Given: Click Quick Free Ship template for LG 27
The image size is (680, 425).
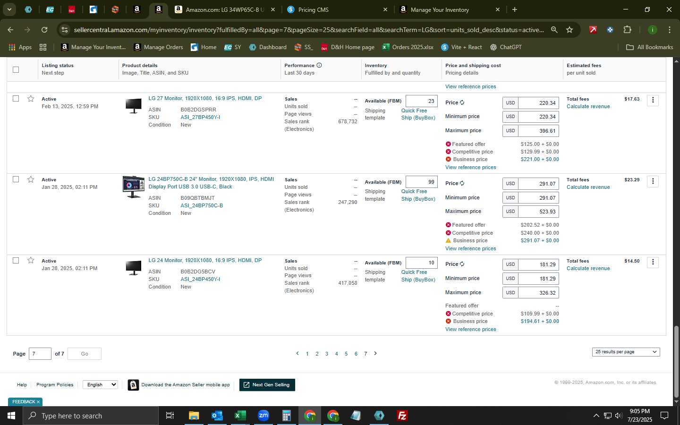Looking at the screenshot, I should pos(418,114).
